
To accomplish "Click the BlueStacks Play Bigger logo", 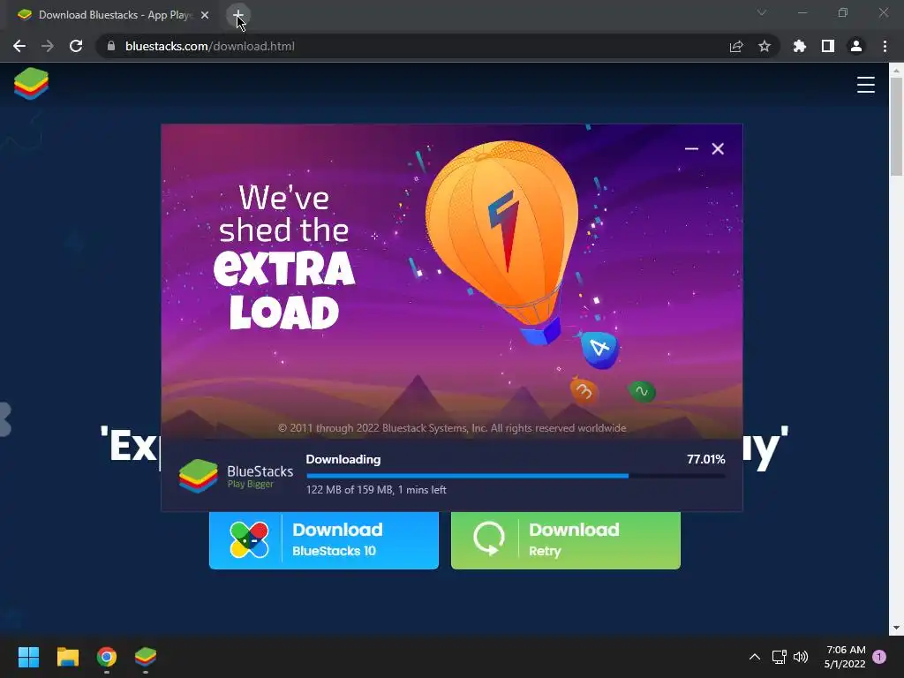I will point(237,476).
